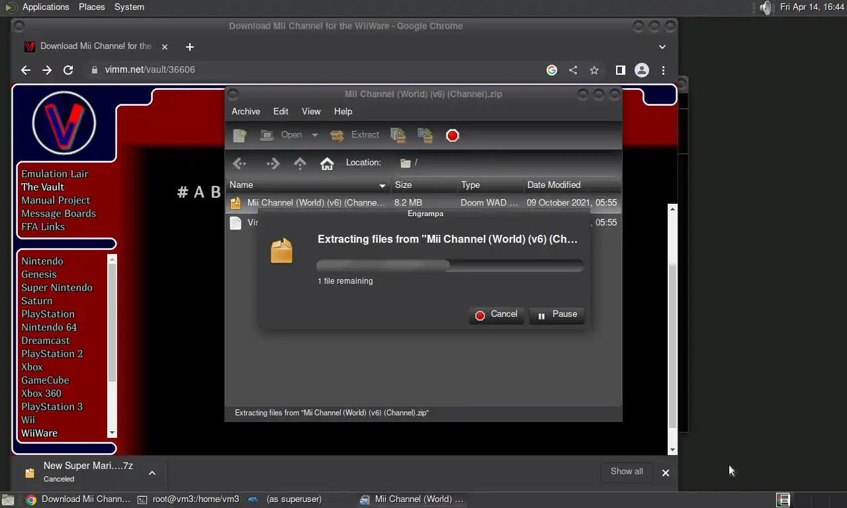Share this page icon in Chrome

pyautogui.click(x=573, y=70)
